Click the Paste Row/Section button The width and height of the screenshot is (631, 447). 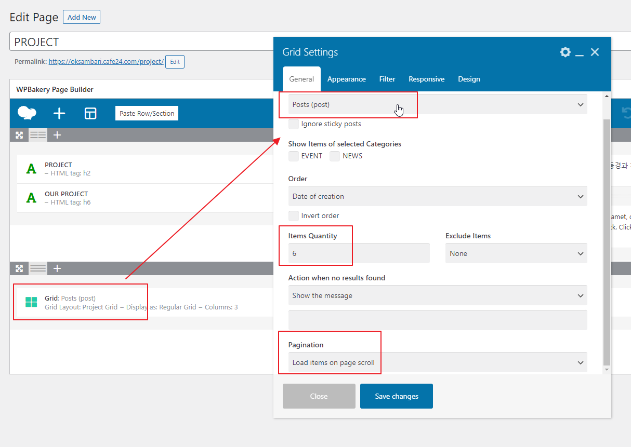147,113
